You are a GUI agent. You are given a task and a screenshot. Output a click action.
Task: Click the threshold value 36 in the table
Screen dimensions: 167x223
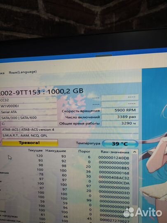(x=88, y=171)
